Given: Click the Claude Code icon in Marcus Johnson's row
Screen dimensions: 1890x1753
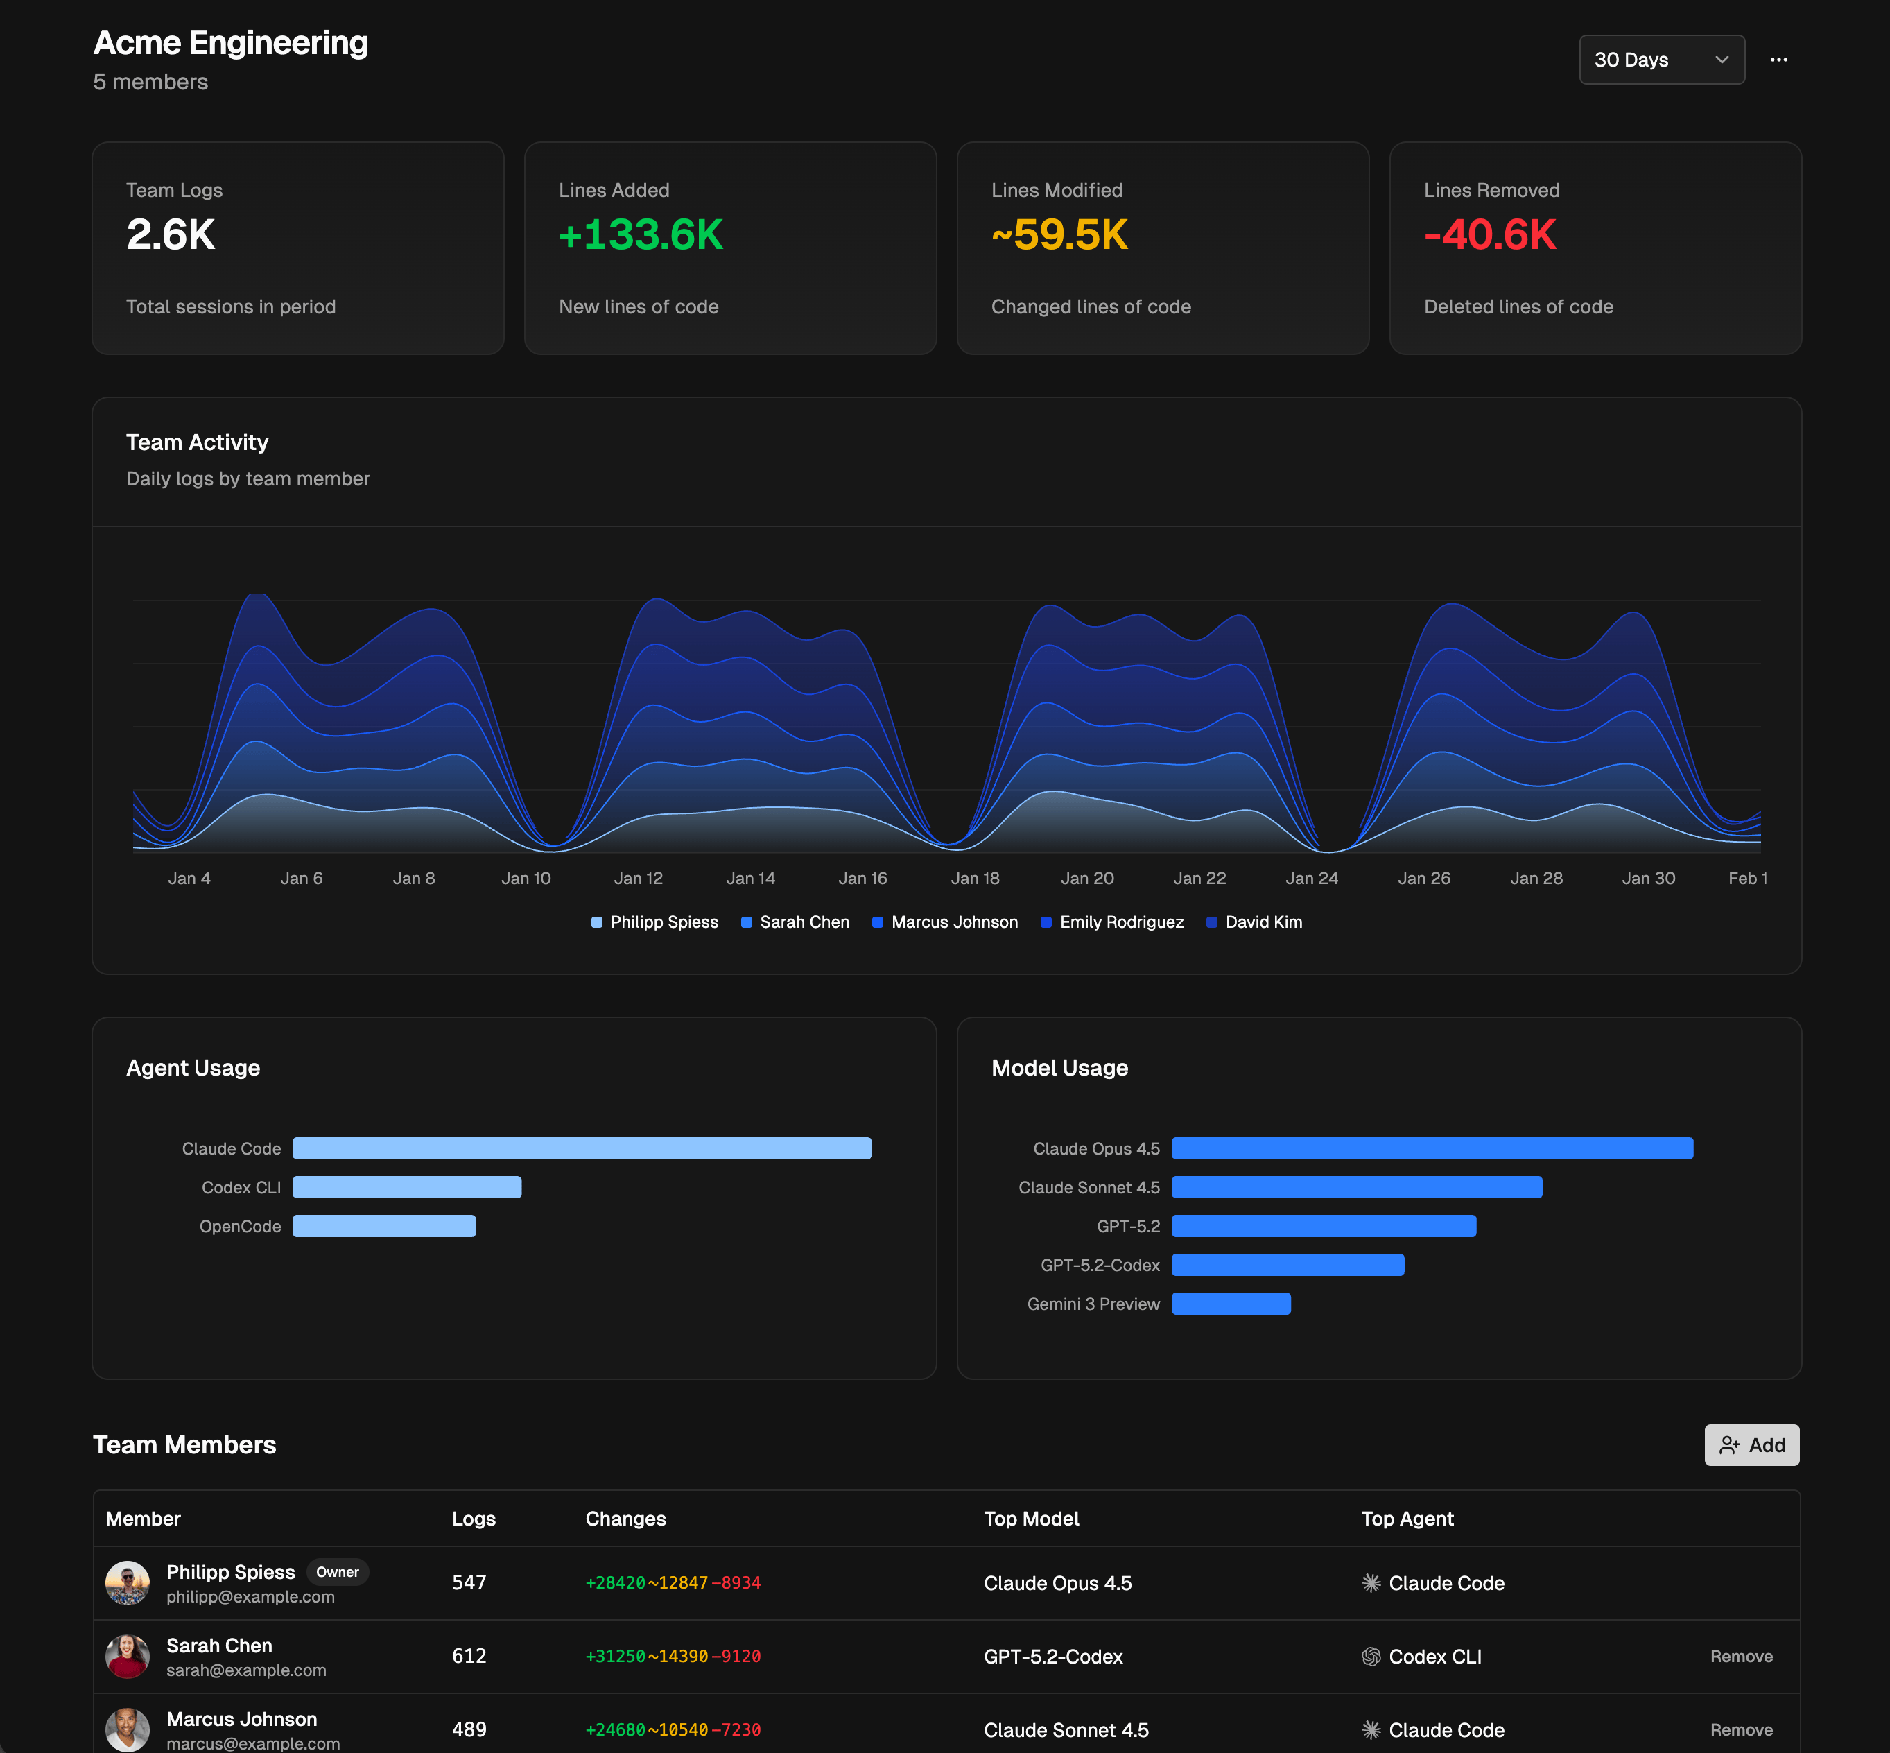Looking at the screenshot, I should pos(1371,1730).
